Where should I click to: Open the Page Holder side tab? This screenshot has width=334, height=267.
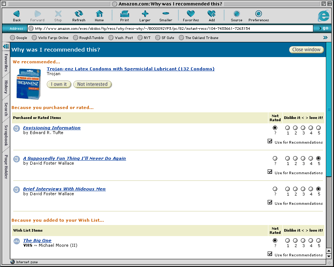pyautogui.click(x=6, y=167)
